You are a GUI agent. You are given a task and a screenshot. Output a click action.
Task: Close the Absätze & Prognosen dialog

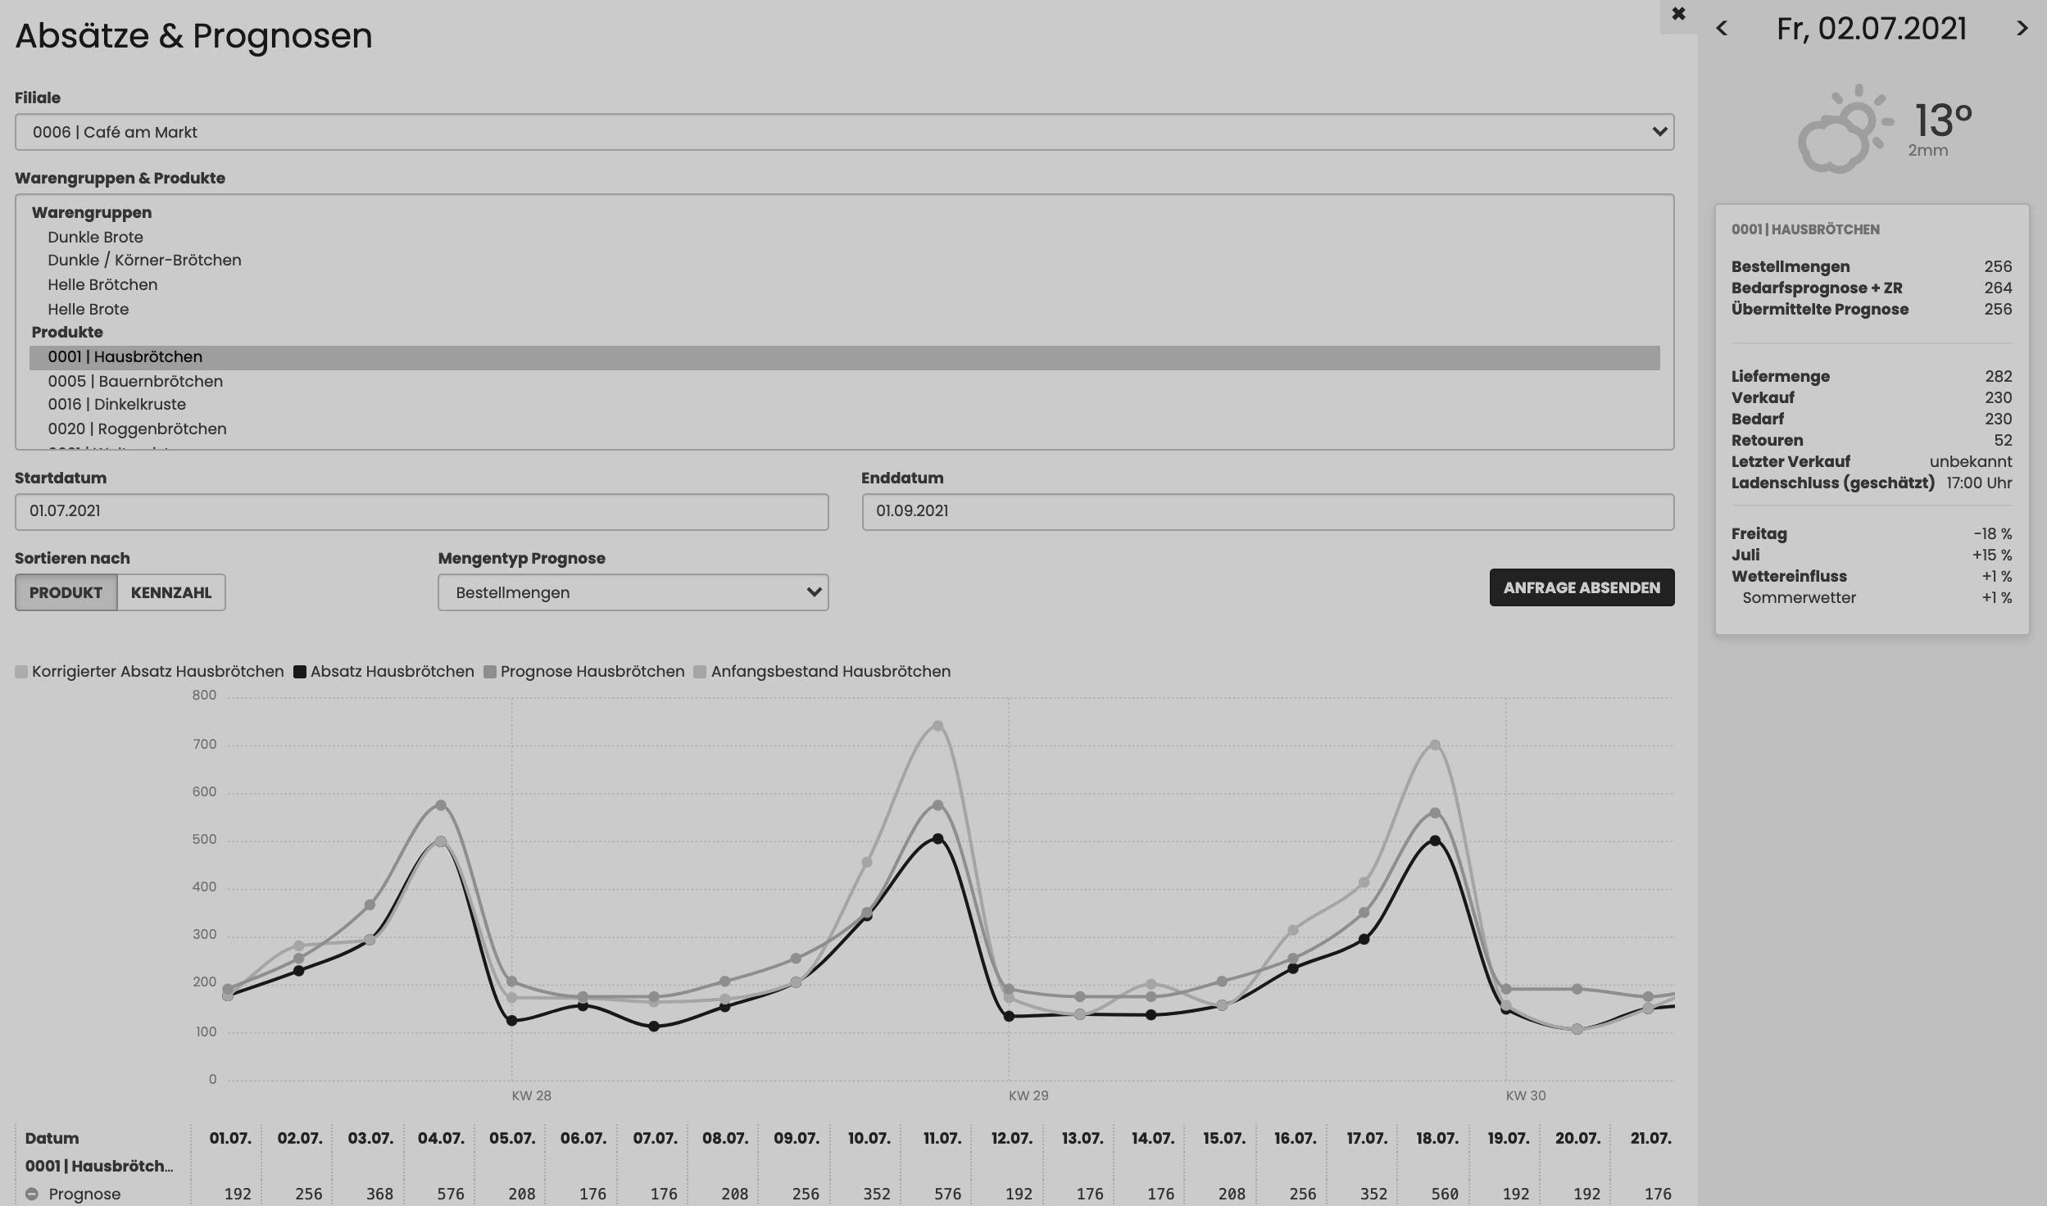click(1678, 14)
